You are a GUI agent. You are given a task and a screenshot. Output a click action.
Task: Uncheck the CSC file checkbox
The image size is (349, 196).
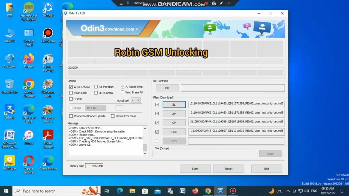click(x=157, y=132)
